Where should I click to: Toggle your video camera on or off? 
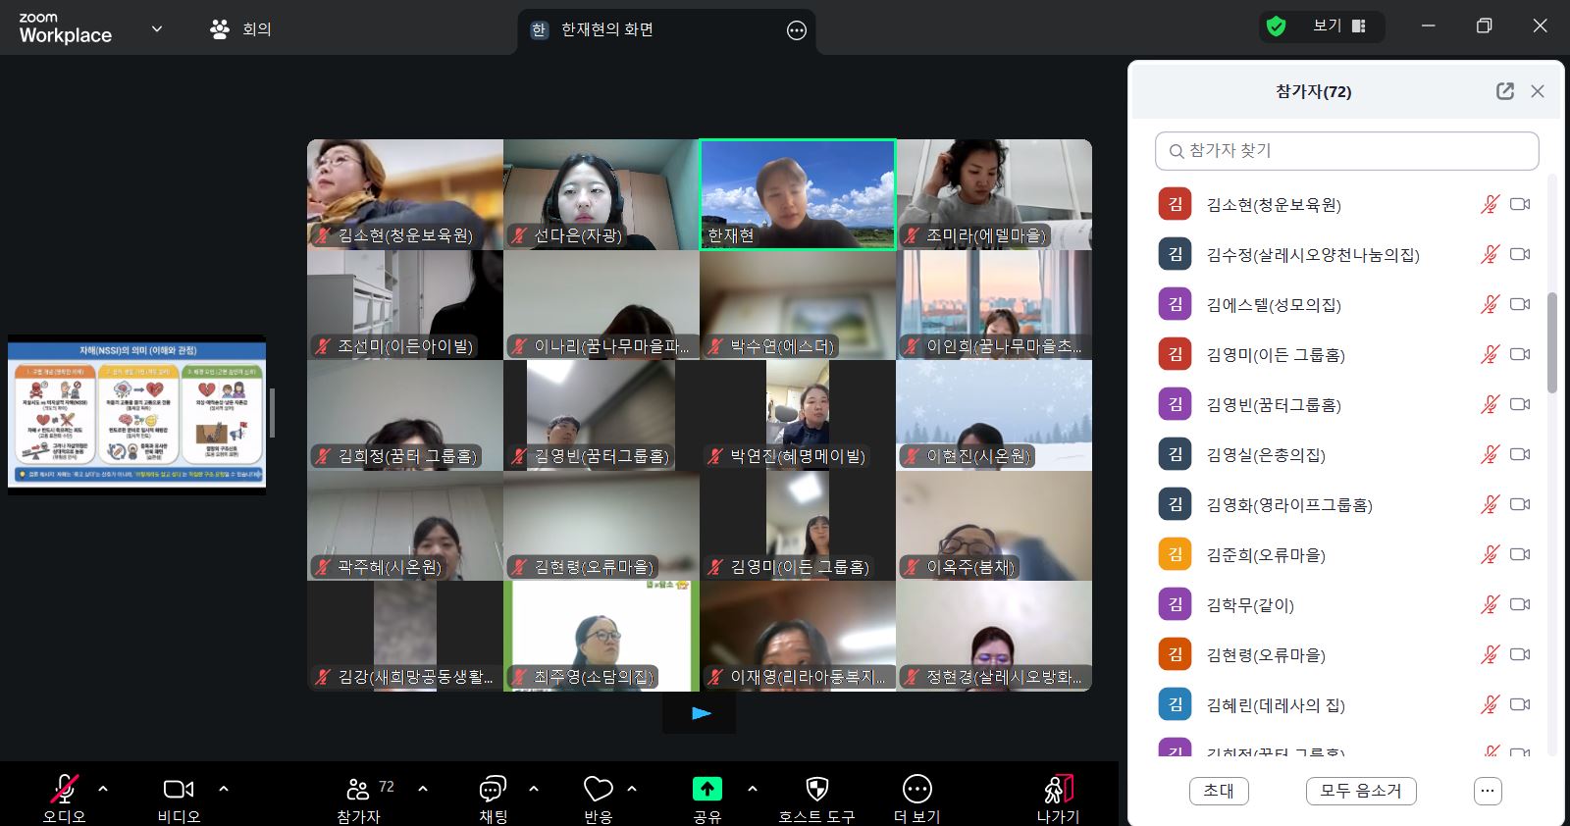(178, 789)
